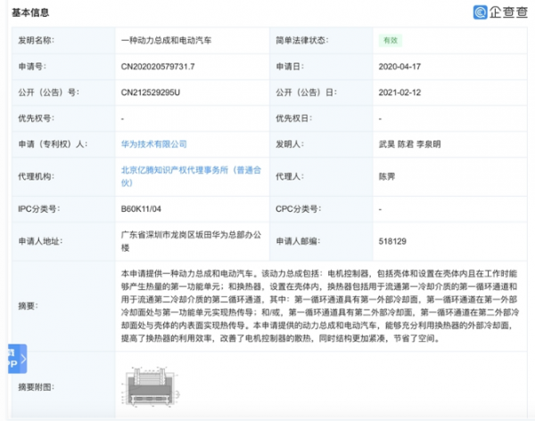Open the patent abstract drawing thumbnail
This screenshot has height=421, width=535.
coord(151,387)
